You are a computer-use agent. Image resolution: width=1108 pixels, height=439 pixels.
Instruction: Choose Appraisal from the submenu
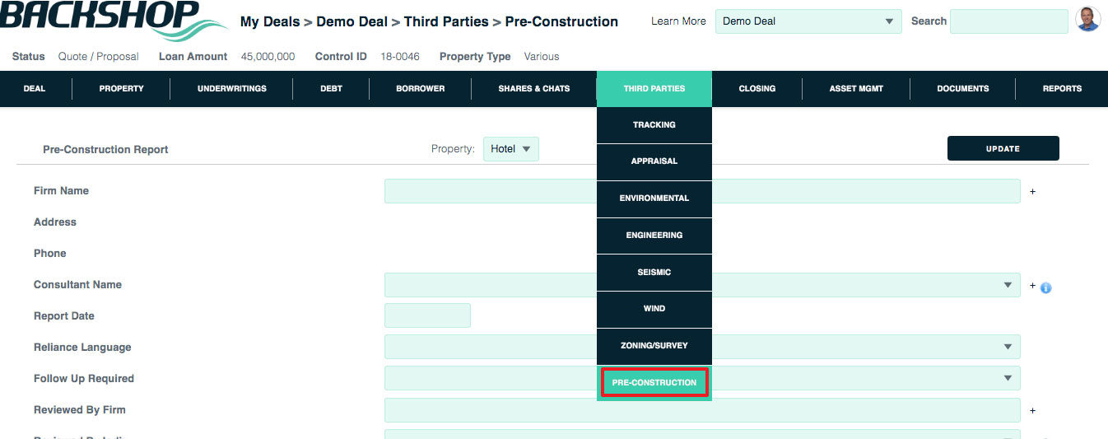(654, 161)
